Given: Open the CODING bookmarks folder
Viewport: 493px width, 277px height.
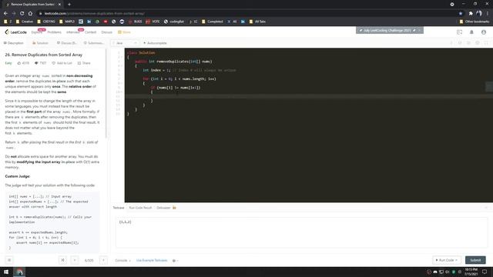Looking at the screenshot, I should [46, 22].
